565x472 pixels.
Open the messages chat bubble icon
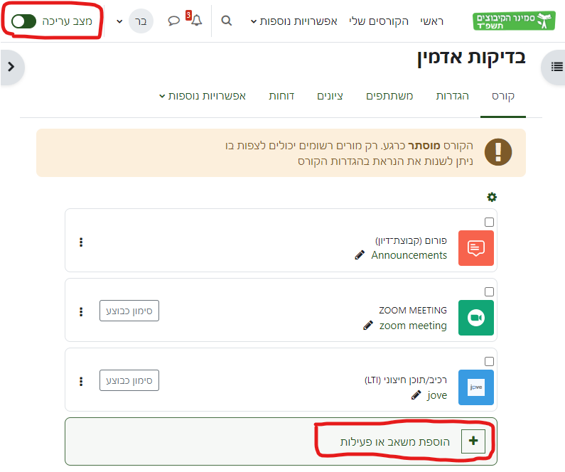click(x=173, y=21)
